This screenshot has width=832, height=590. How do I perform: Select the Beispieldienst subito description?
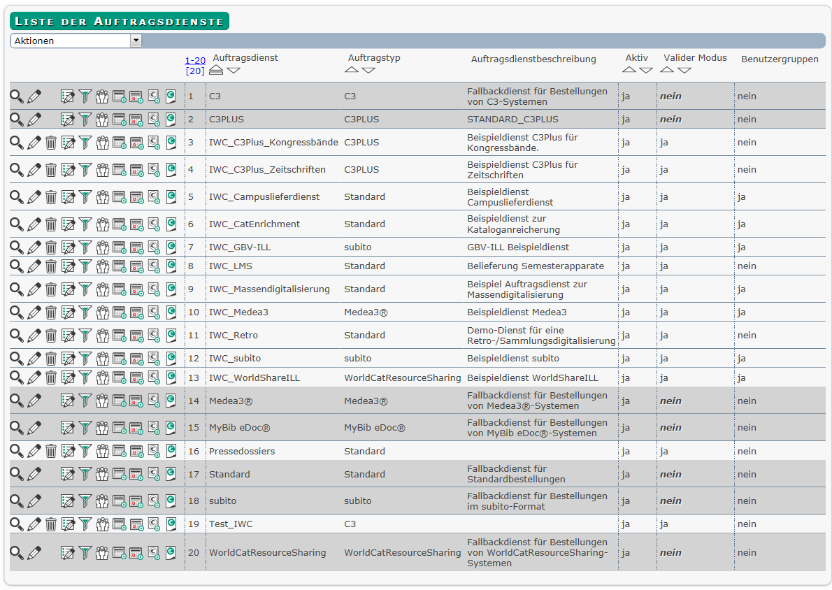tap(513, 359)
